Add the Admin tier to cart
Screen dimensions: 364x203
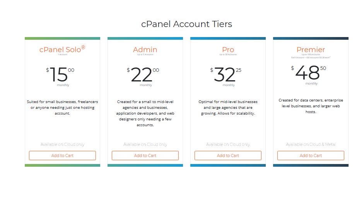pos(145,156)
